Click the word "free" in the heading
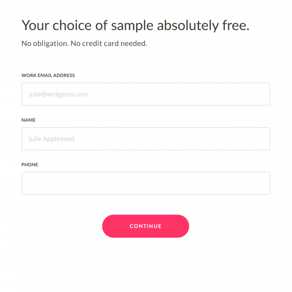 pos(235,26)
